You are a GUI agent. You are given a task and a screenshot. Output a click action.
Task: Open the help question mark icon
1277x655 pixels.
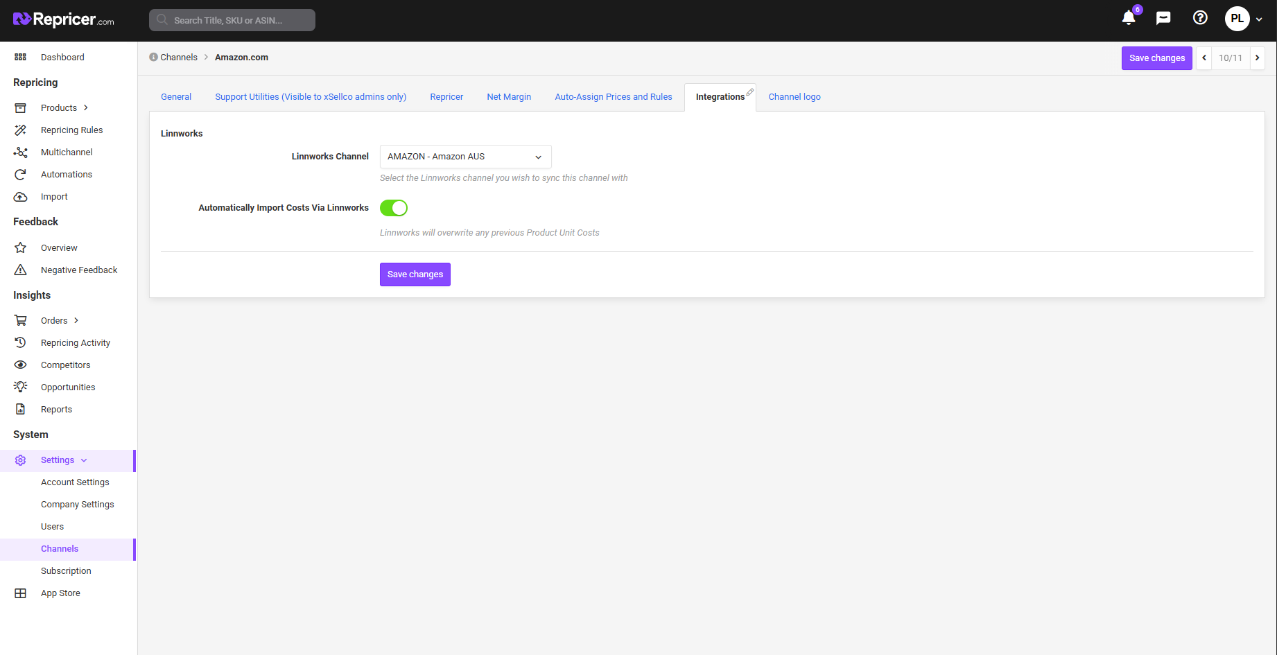[1200, 18]
